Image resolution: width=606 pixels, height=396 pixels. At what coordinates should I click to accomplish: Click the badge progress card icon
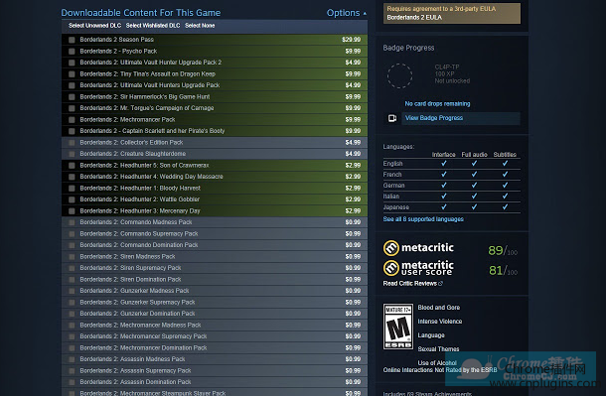(x=391, y=118)
